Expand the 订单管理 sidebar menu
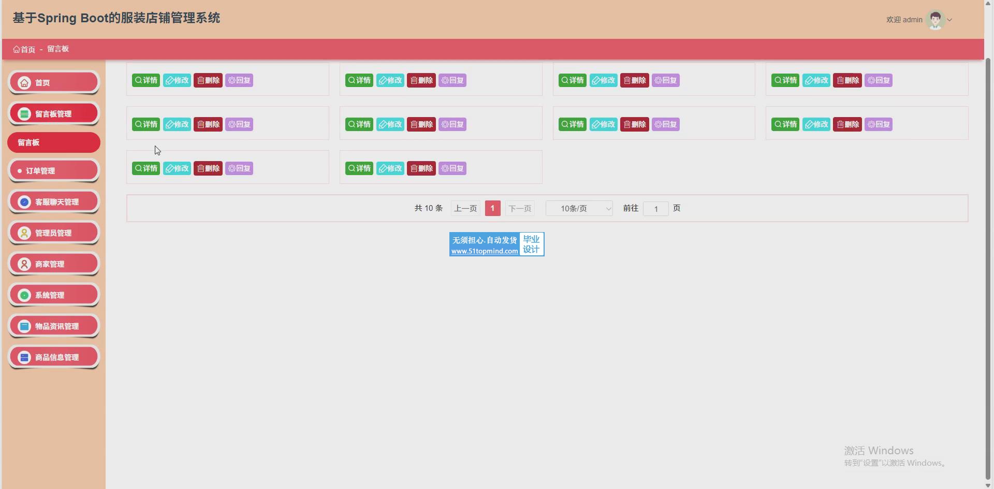 tap(54, 170)
